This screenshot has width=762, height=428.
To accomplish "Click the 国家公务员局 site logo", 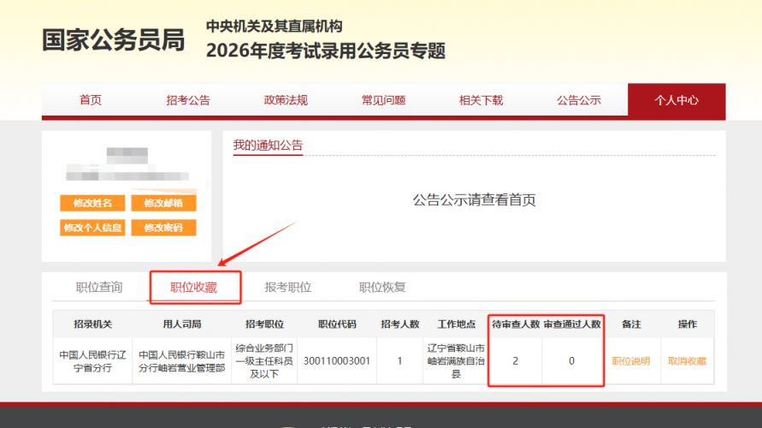I will click(x=114, y=40).
